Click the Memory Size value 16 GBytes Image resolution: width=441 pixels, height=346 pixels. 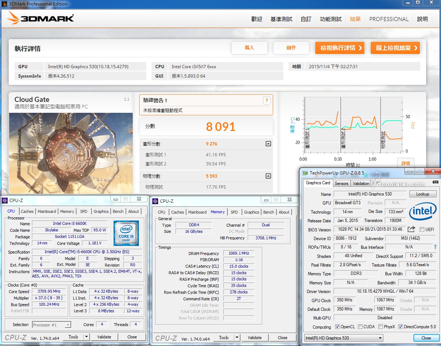pos(194,231)
